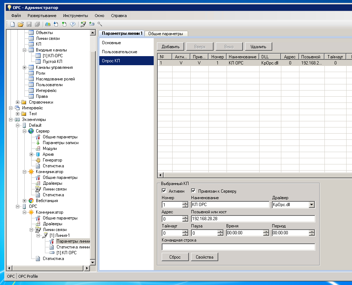Open the Драйвер KpOpc.dll dropdown
352x285 pixels.
coord(311,205)
